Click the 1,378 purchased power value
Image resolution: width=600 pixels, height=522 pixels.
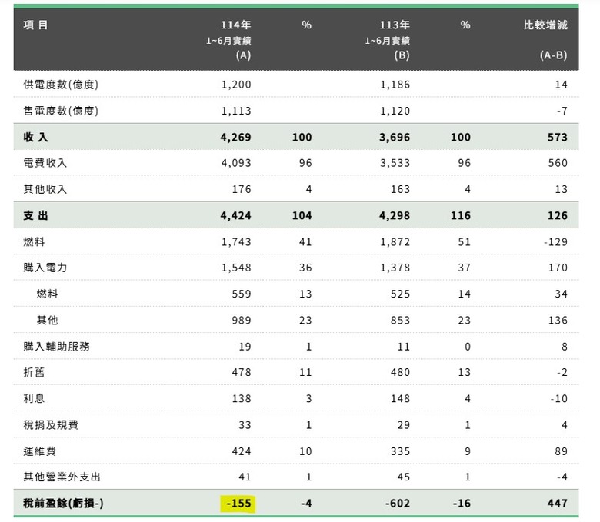[x=395, y=268]
